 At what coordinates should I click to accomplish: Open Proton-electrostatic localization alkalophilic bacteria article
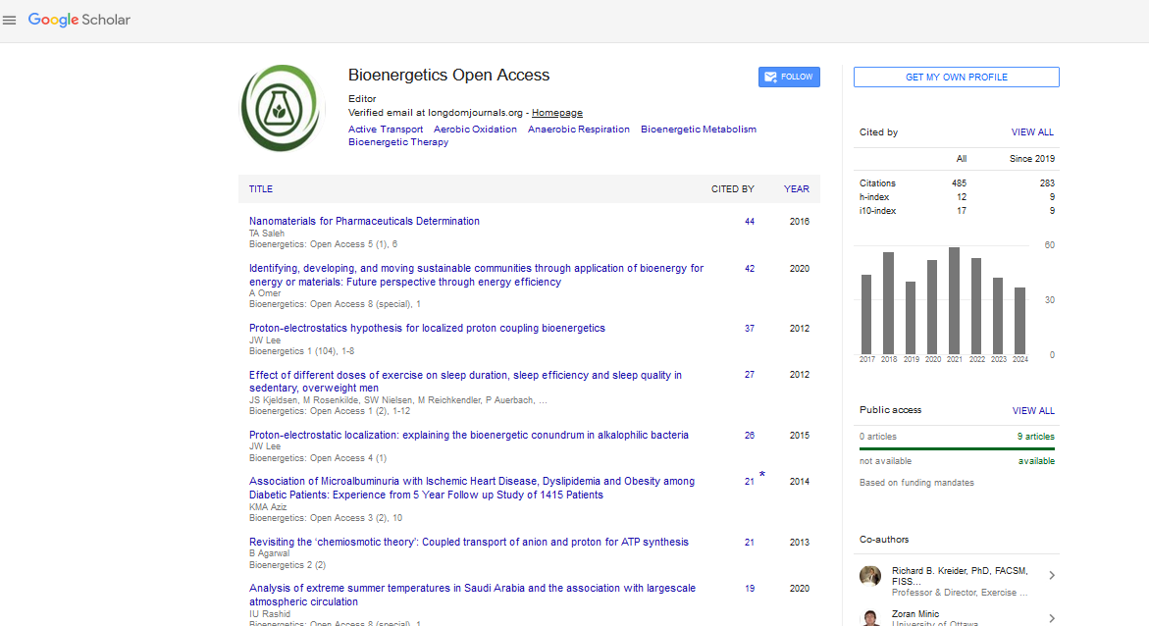pos(469,436)
